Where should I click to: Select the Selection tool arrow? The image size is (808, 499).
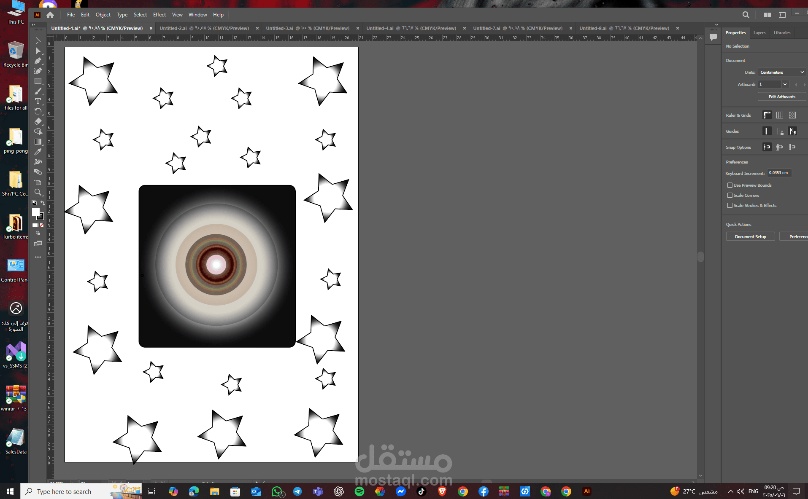point(38,41)
